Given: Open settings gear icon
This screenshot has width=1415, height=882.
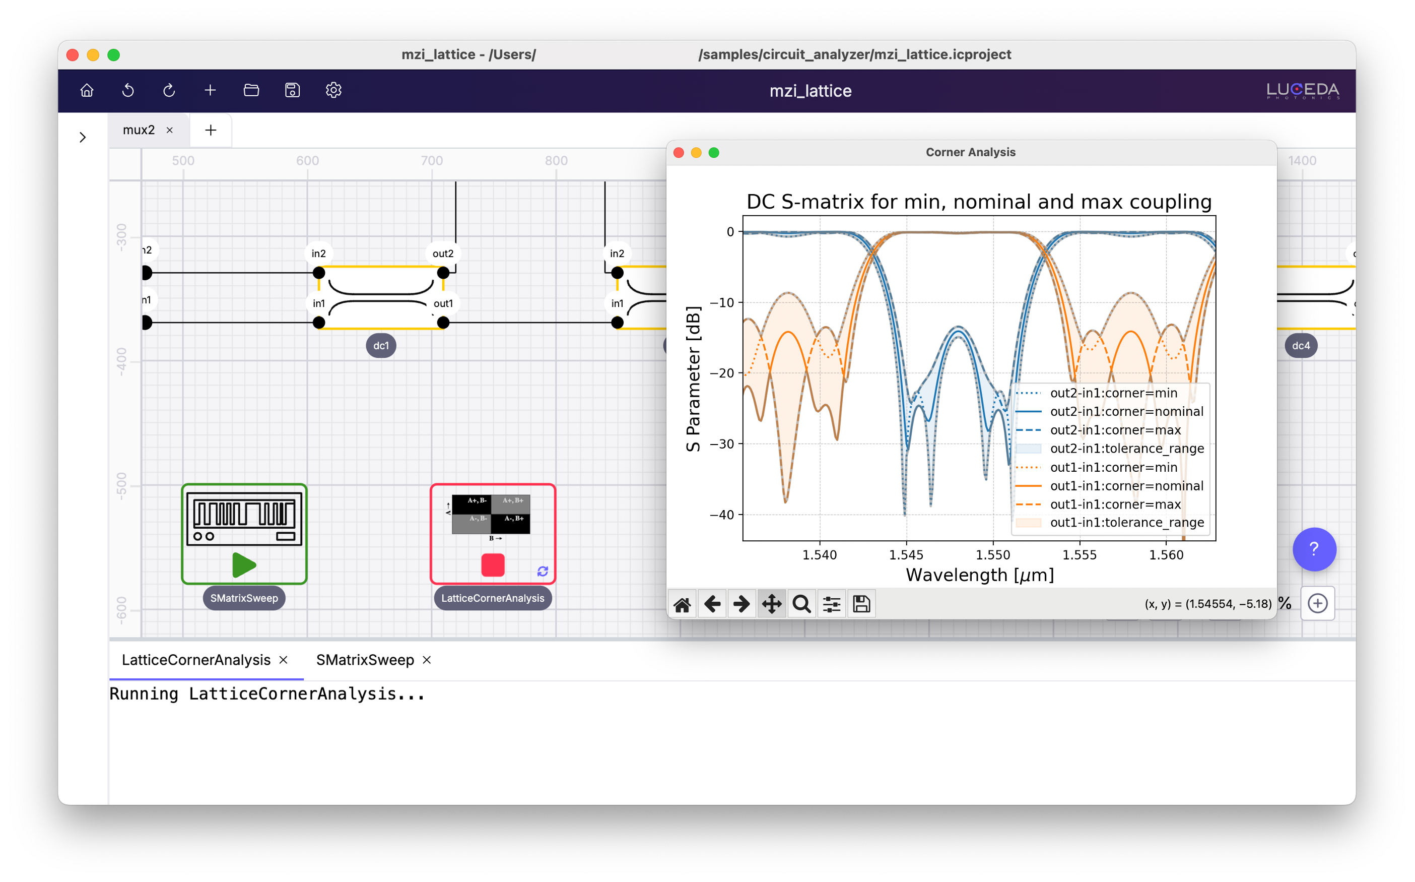Looking at the screenshot, I should click(x=333, y=90).
